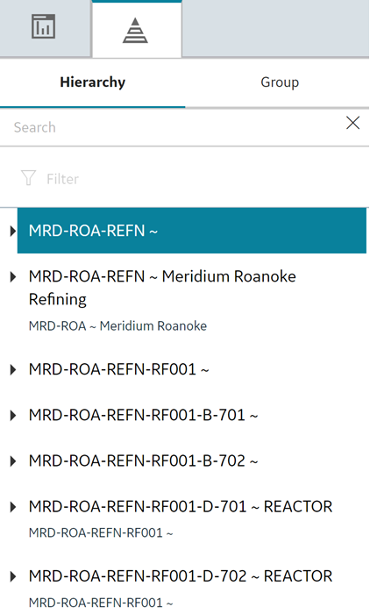Click the funnel Filter icon
This screenshot has width=370, height=614.
point(28,178)
